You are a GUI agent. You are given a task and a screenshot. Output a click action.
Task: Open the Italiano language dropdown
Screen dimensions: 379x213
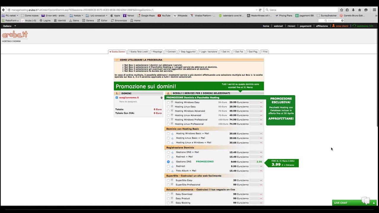[x=9, y=26]
